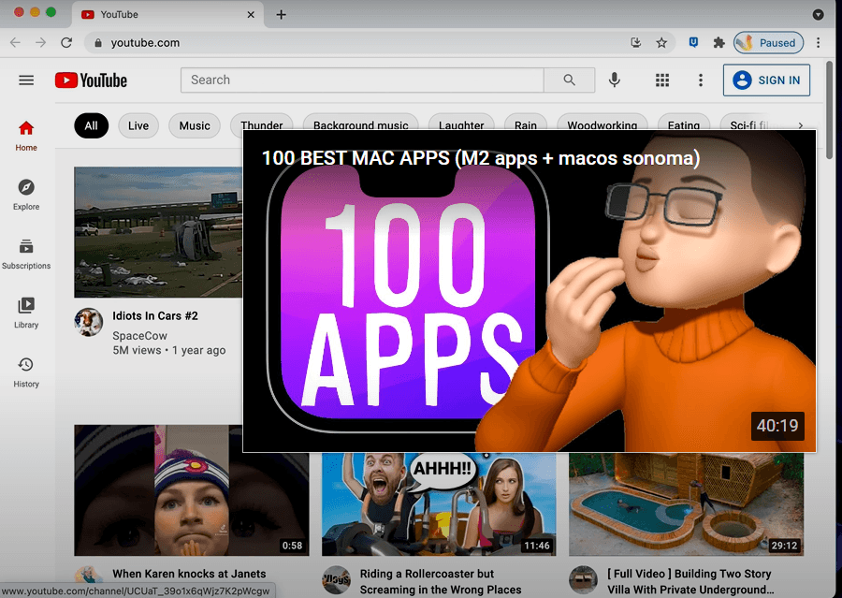
Task: Open the YouTube apps grid
Action: pyautogui.click(x=662, y=80)
